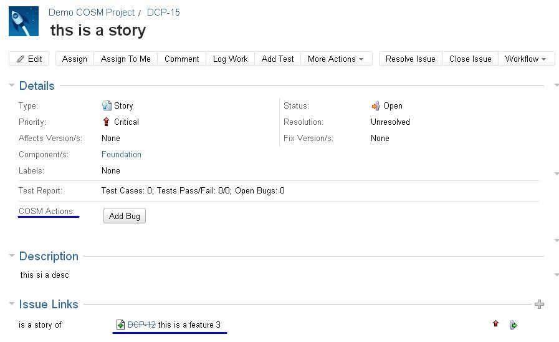The width and height of the screenshot is (559, 342).
Task: Collapse the Description section
Action: click(x=12, y=256)
